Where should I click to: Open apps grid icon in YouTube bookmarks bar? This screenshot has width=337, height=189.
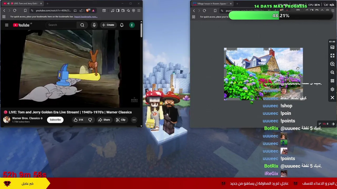[x=4, y=17]
